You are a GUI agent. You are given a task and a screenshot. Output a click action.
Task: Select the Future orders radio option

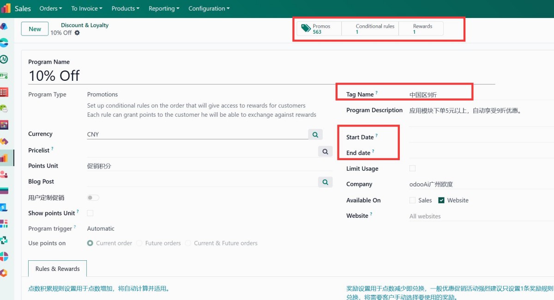tap(139, 243)
